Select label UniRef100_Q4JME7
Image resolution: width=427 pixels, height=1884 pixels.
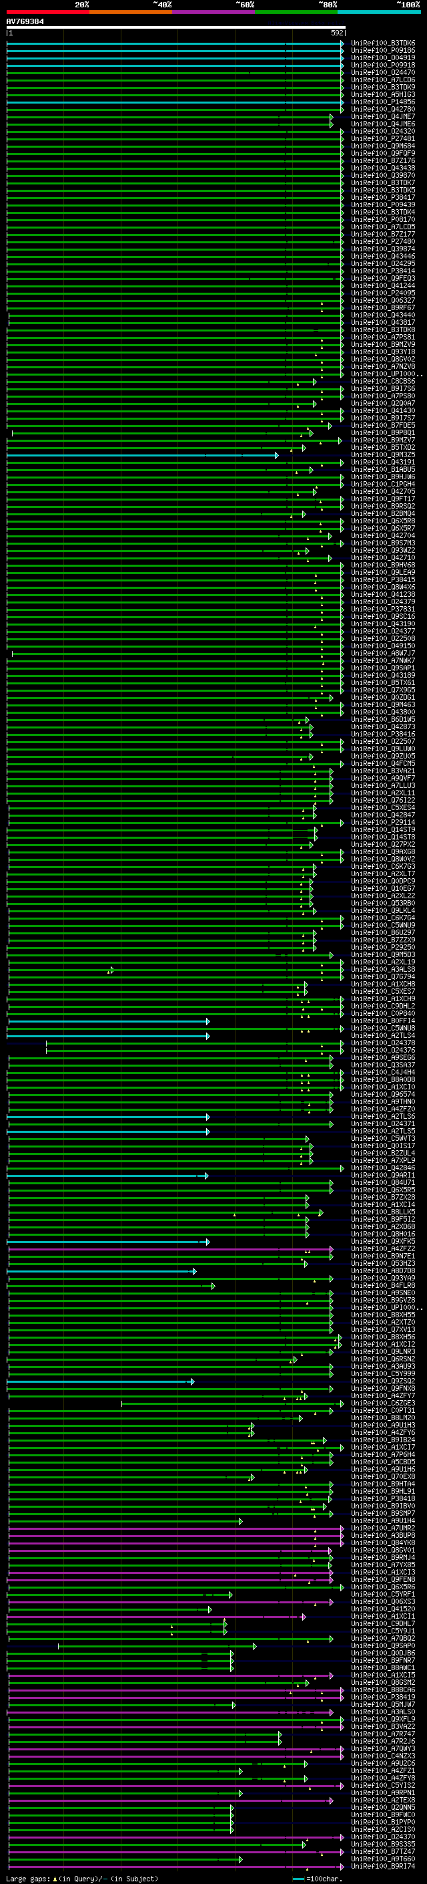(x=383, y=116)
